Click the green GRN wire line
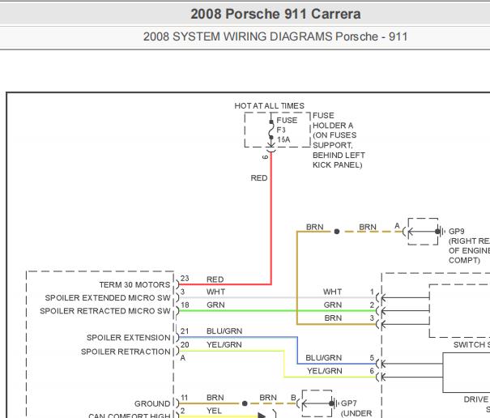This screenshot has height=418, width=490. pyautogui.click(x=277, y=311)
